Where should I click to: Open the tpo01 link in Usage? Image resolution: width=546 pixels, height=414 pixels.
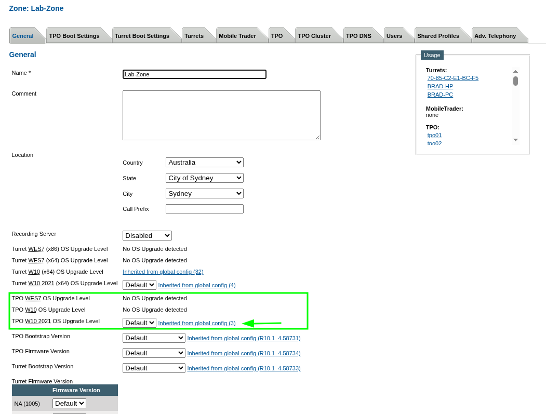434,136
